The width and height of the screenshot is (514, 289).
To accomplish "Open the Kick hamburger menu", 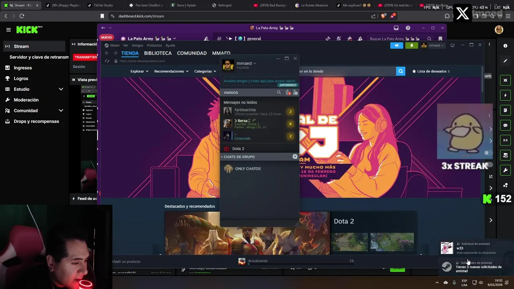I will (x=8, y=30).
